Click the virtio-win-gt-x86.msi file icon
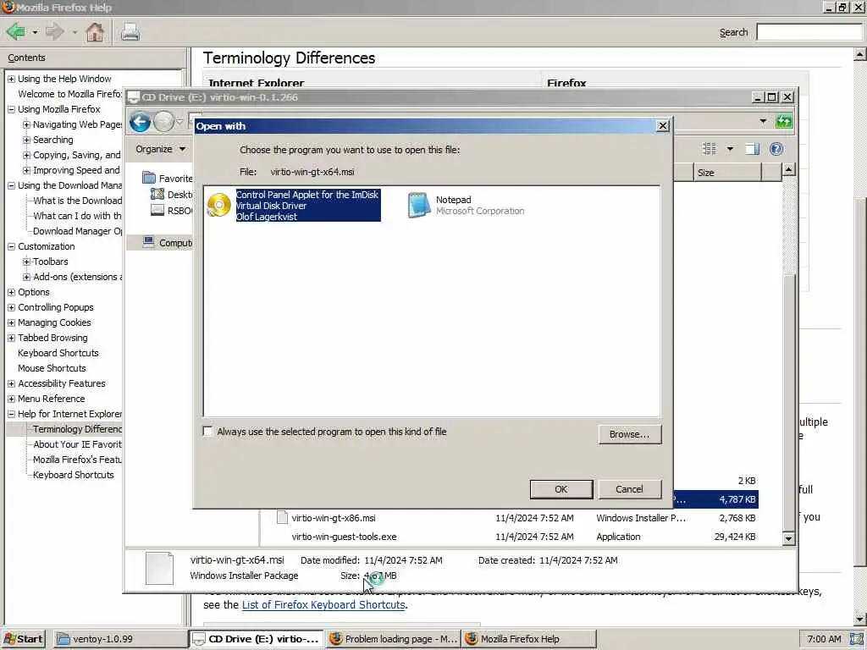The height and width of the screenshot is (650, 867). pyautogui.click(x=282, y=518)
